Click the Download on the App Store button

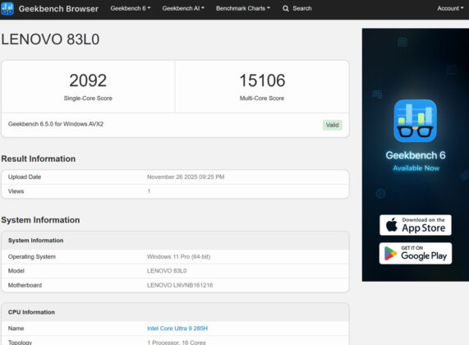click(x=416, y=225)
